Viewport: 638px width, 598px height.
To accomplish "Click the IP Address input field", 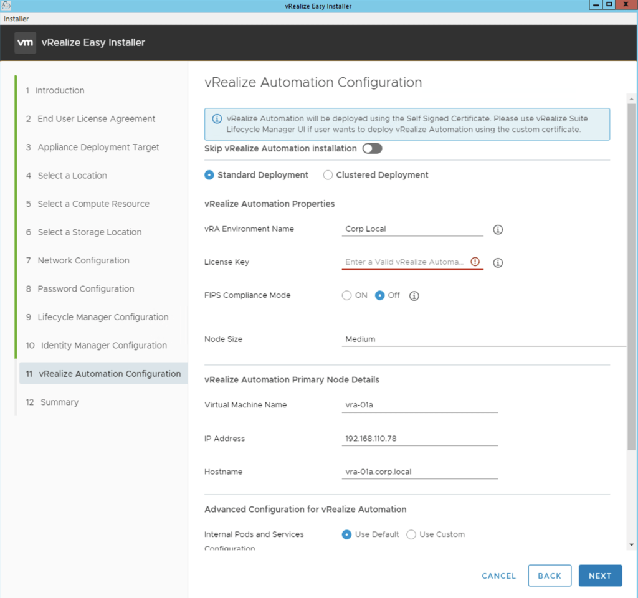I will pyautogui.click(x=421, y=439).
